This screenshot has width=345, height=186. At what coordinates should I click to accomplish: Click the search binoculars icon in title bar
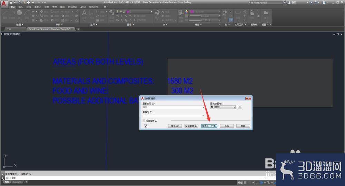point(285,2)
